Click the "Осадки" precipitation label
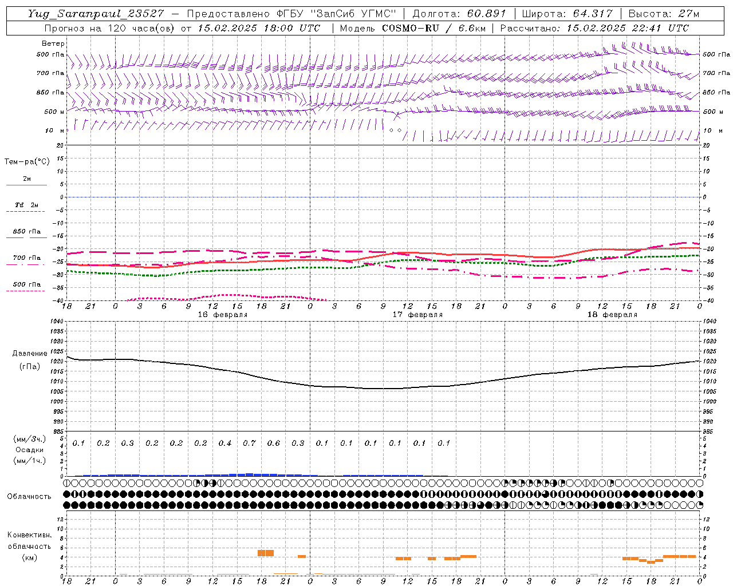The height and width of the screenshot is (586, 733). [x=30, y=450]
